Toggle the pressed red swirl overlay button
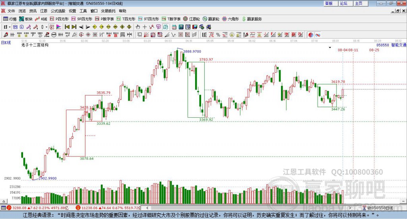This screenshot has width=407, height=219. coord(52,27)
